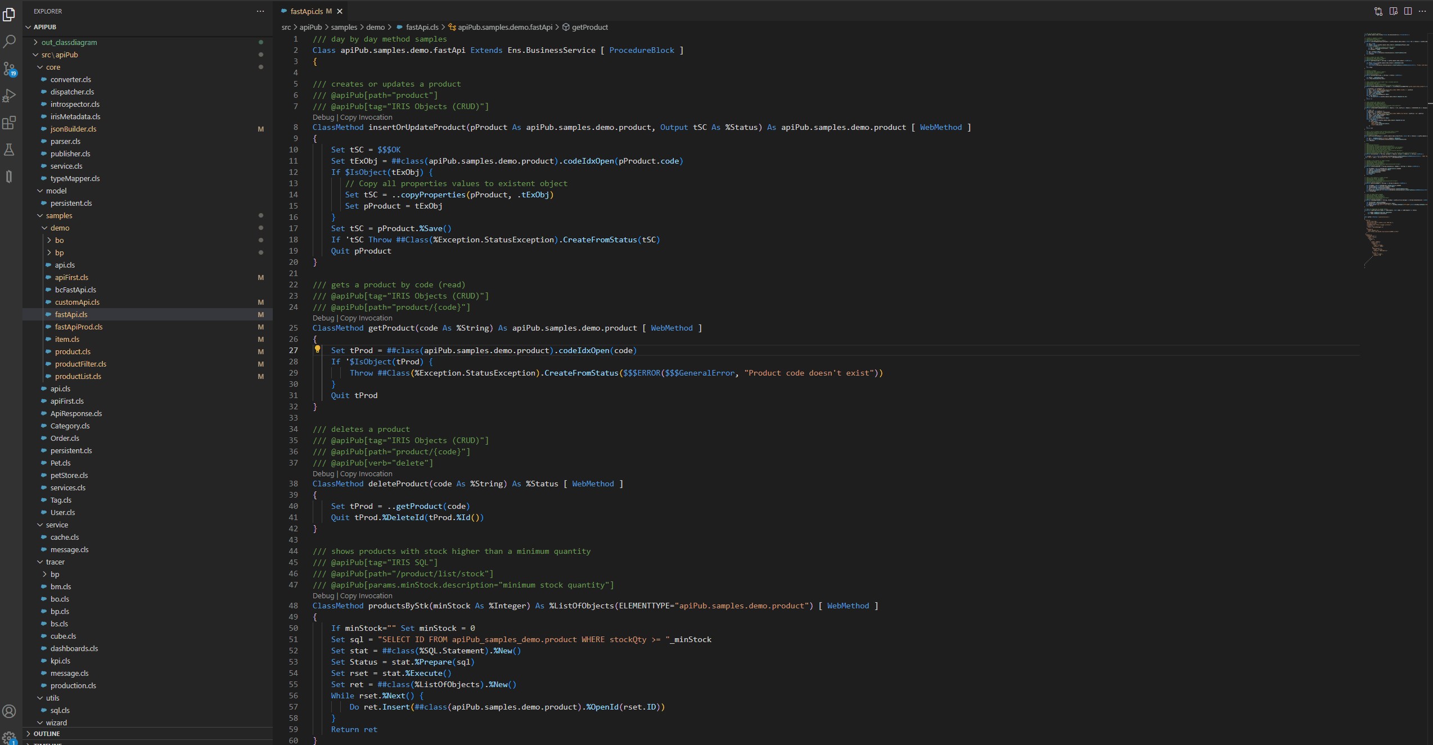Open the Accounts icon above settings
1433x745 pixels.
pyautogui.click(x=10, y=711)
